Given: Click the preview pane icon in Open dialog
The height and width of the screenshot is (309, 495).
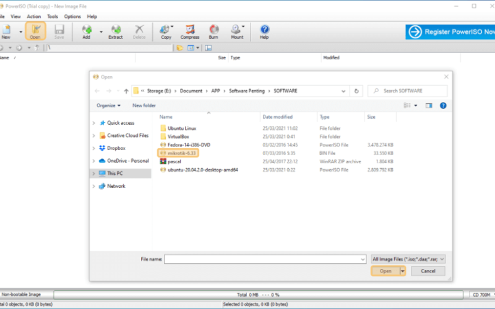Looking at the screenshot, I should [x=429, y=106].
